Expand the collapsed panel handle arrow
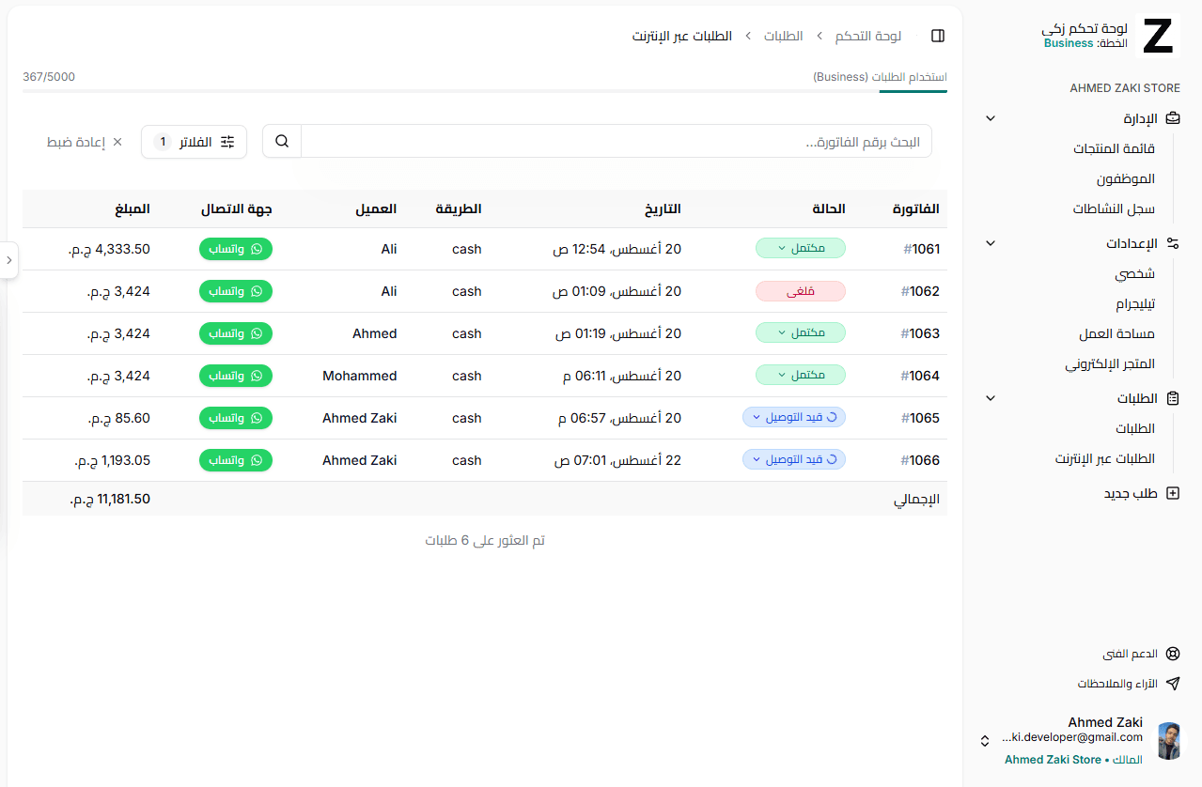The image size is (1202, 787). [8, 260]
